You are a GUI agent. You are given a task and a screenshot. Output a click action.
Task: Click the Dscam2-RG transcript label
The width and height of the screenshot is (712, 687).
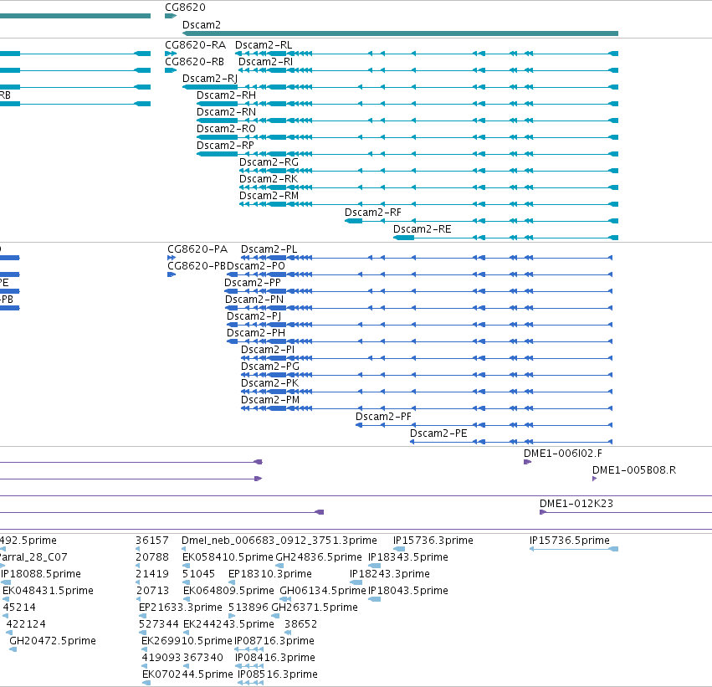tap(269, 162)
